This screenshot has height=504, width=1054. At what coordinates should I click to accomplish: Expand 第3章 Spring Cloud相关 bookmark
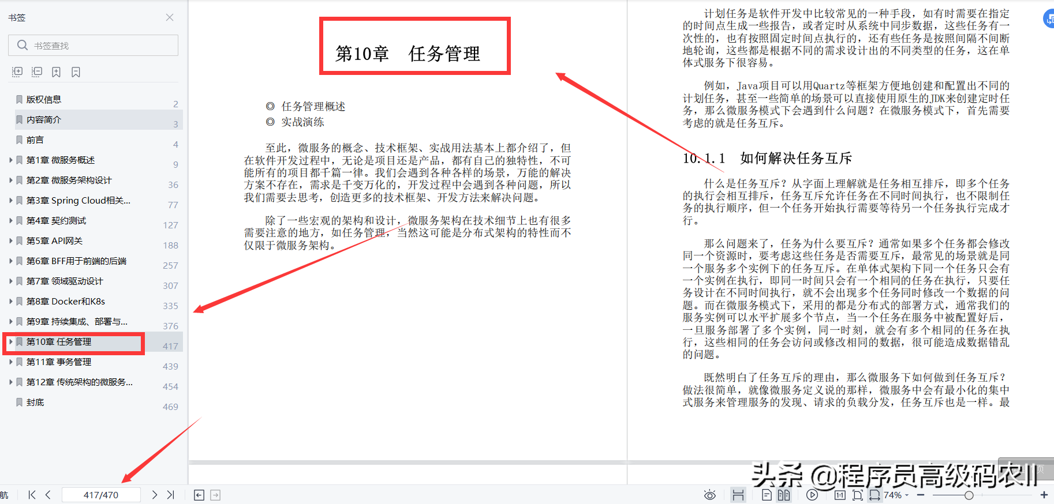(10, 200)
